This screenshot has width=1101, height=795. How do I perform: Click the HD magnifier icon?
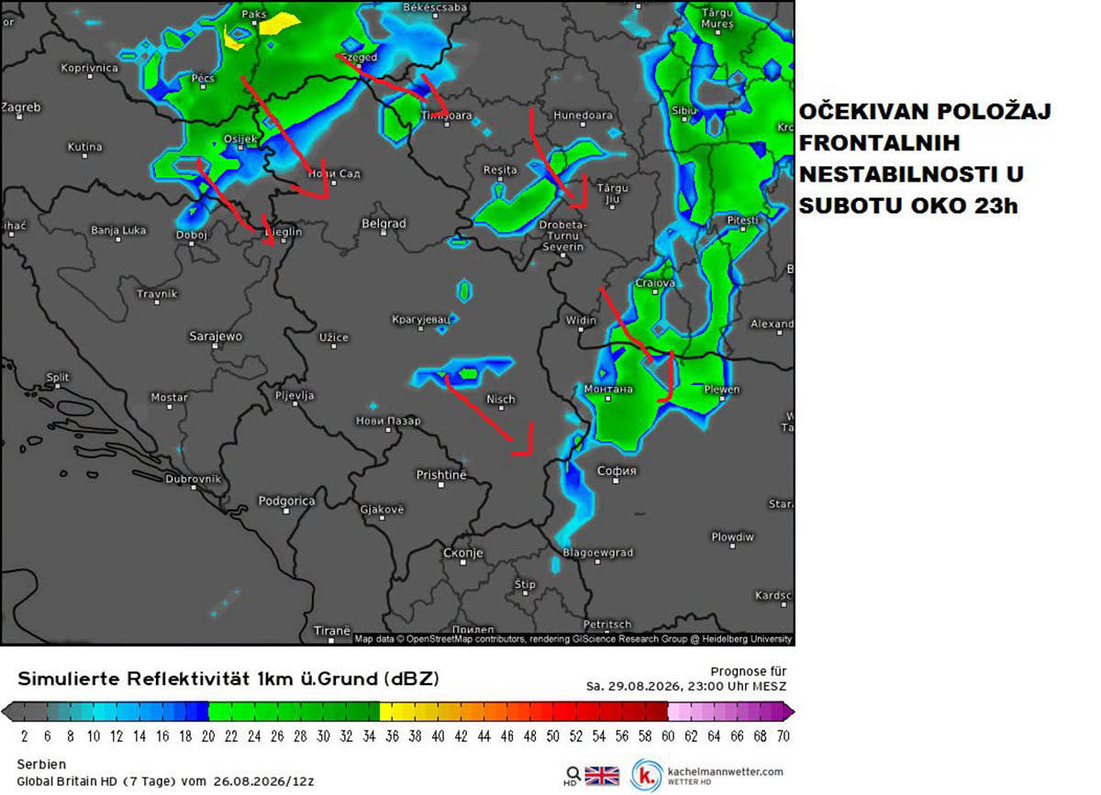(573, 776)
